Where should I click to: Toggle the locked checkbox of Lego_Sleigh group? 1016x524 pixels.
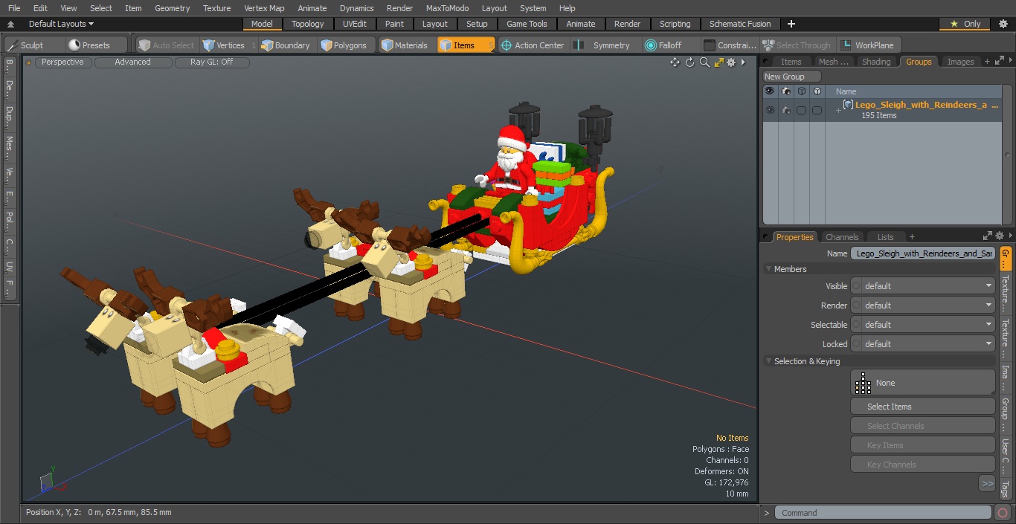tap(817, 110)
